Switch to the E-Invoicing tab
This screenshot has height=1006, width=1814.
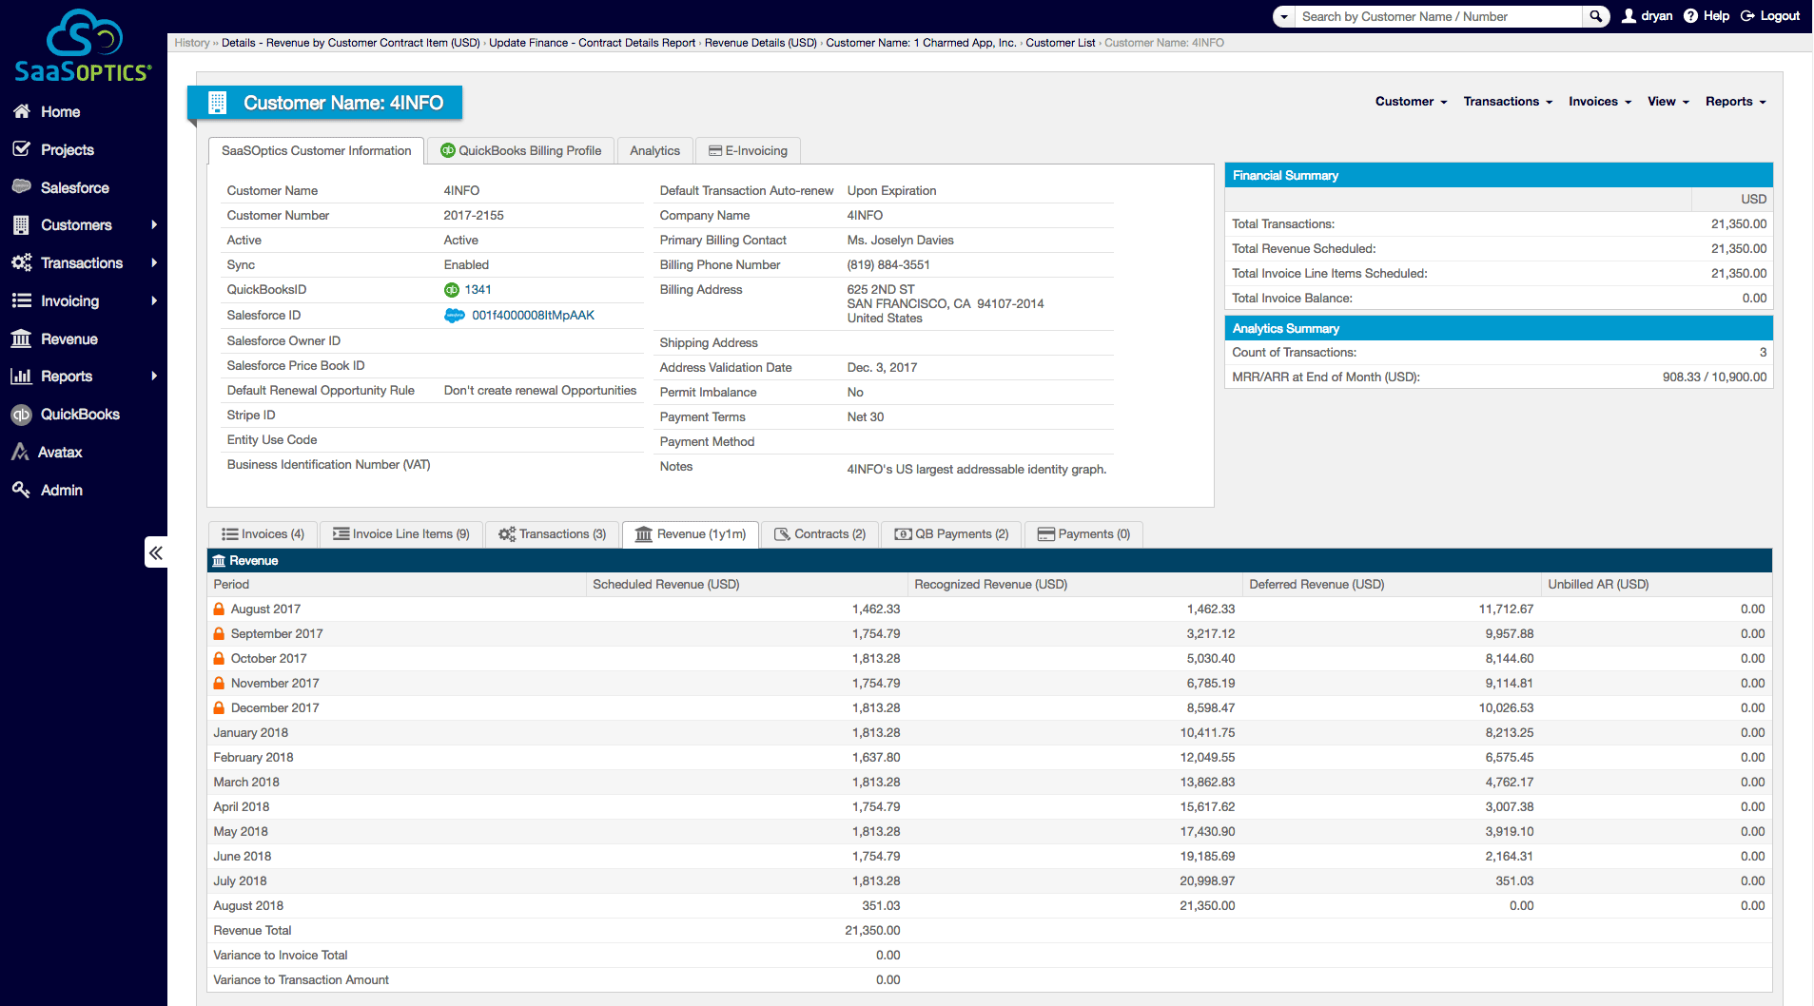(748, 151)
